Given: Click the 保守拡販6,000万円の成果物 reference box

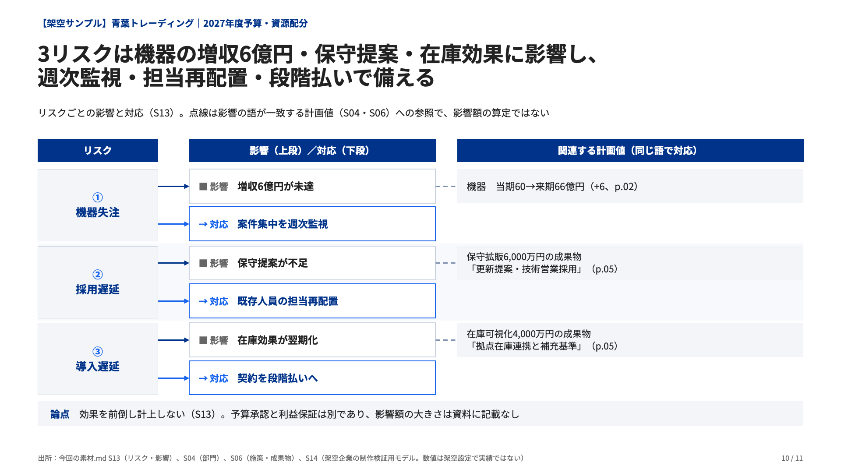Looking at the screenshot, I should [630, 263].
